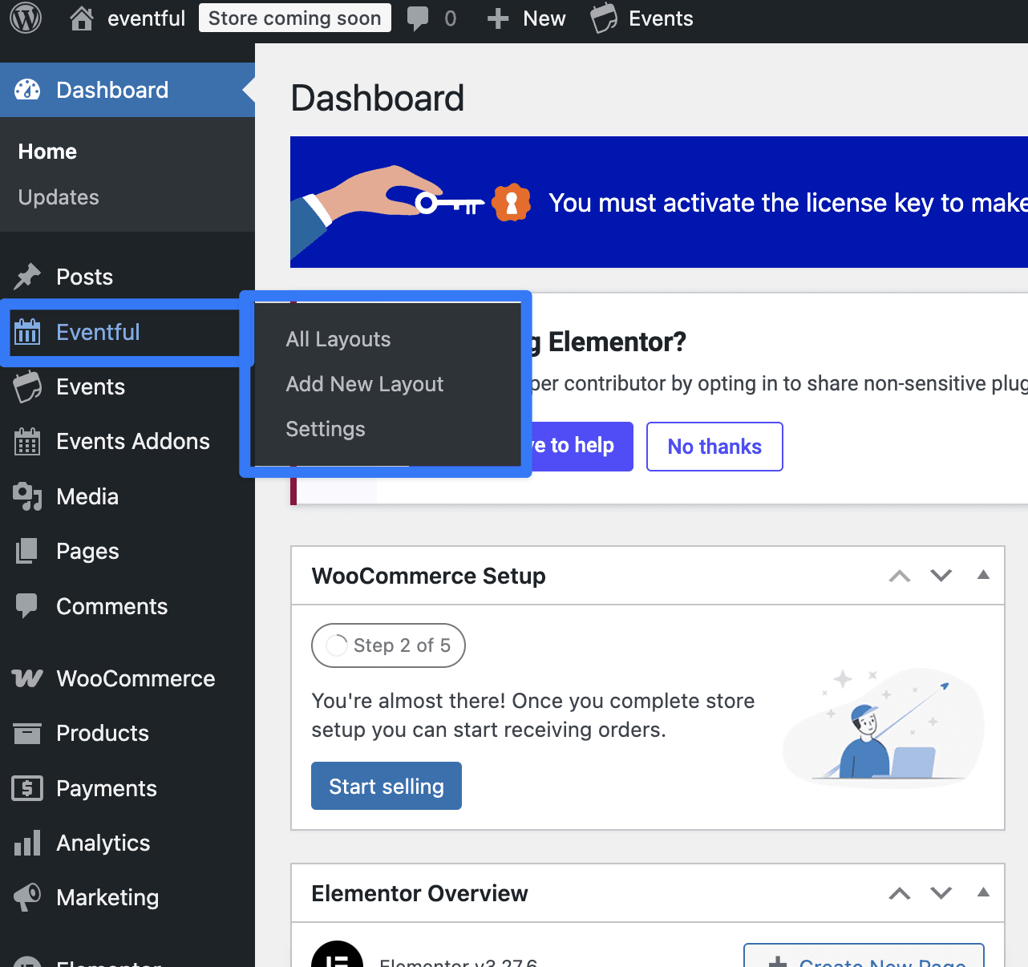
Task: Click the Products box icon
Action: pos(27,733)
